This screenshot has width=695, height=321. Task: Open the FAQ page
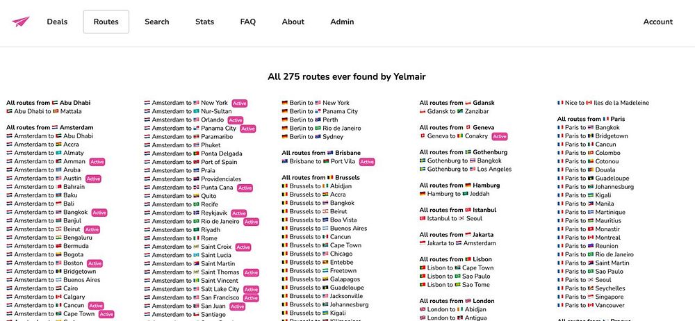(248, 22)
